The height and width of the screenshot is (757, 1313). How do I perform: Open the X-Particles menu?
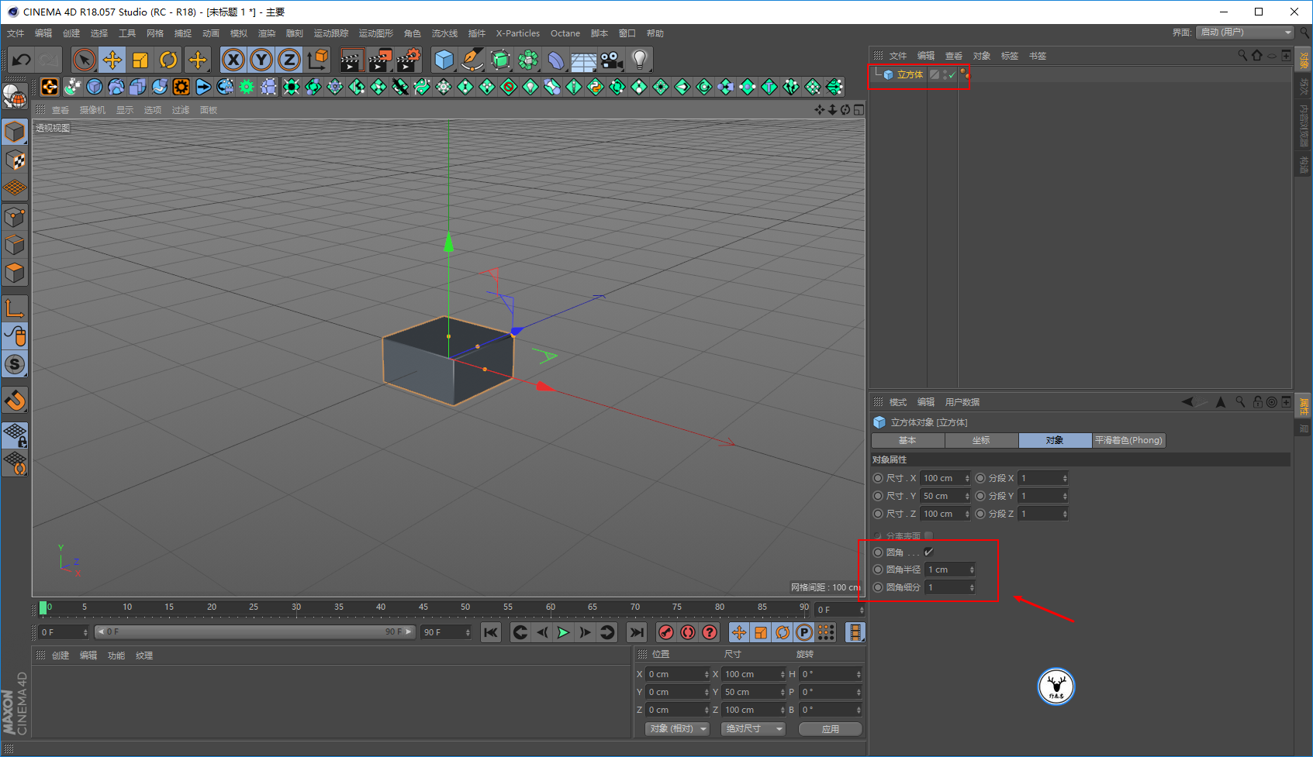pyautogui.click(x=518, y=33)
